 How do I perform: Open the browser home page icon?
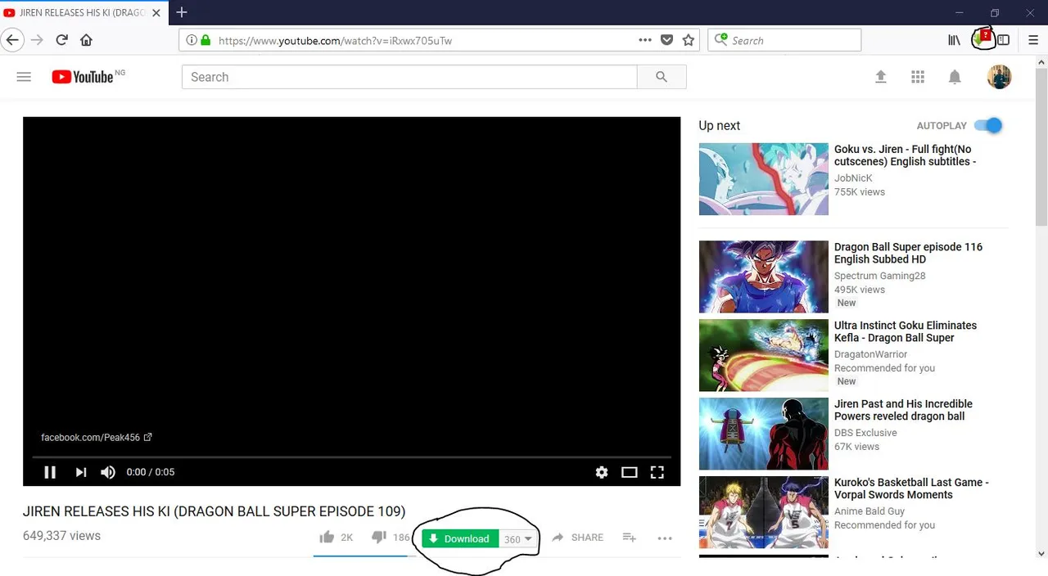(86, 40)
